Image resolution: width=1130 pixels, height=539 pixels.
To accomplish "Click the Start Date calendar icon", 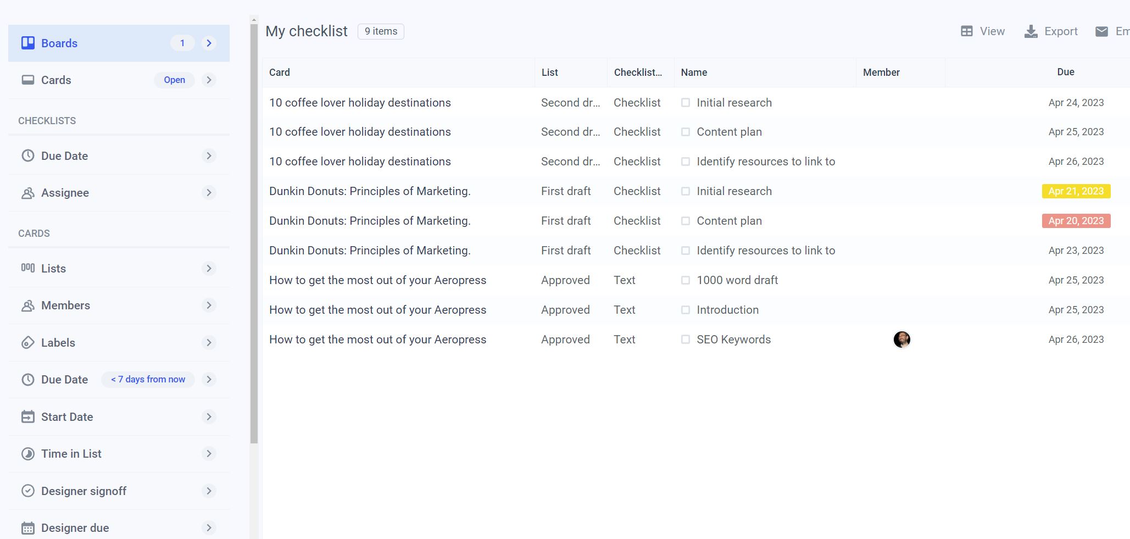I will 28,416.
